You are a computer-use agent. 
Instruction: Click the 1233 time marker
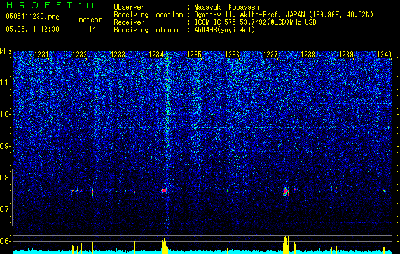118,55
